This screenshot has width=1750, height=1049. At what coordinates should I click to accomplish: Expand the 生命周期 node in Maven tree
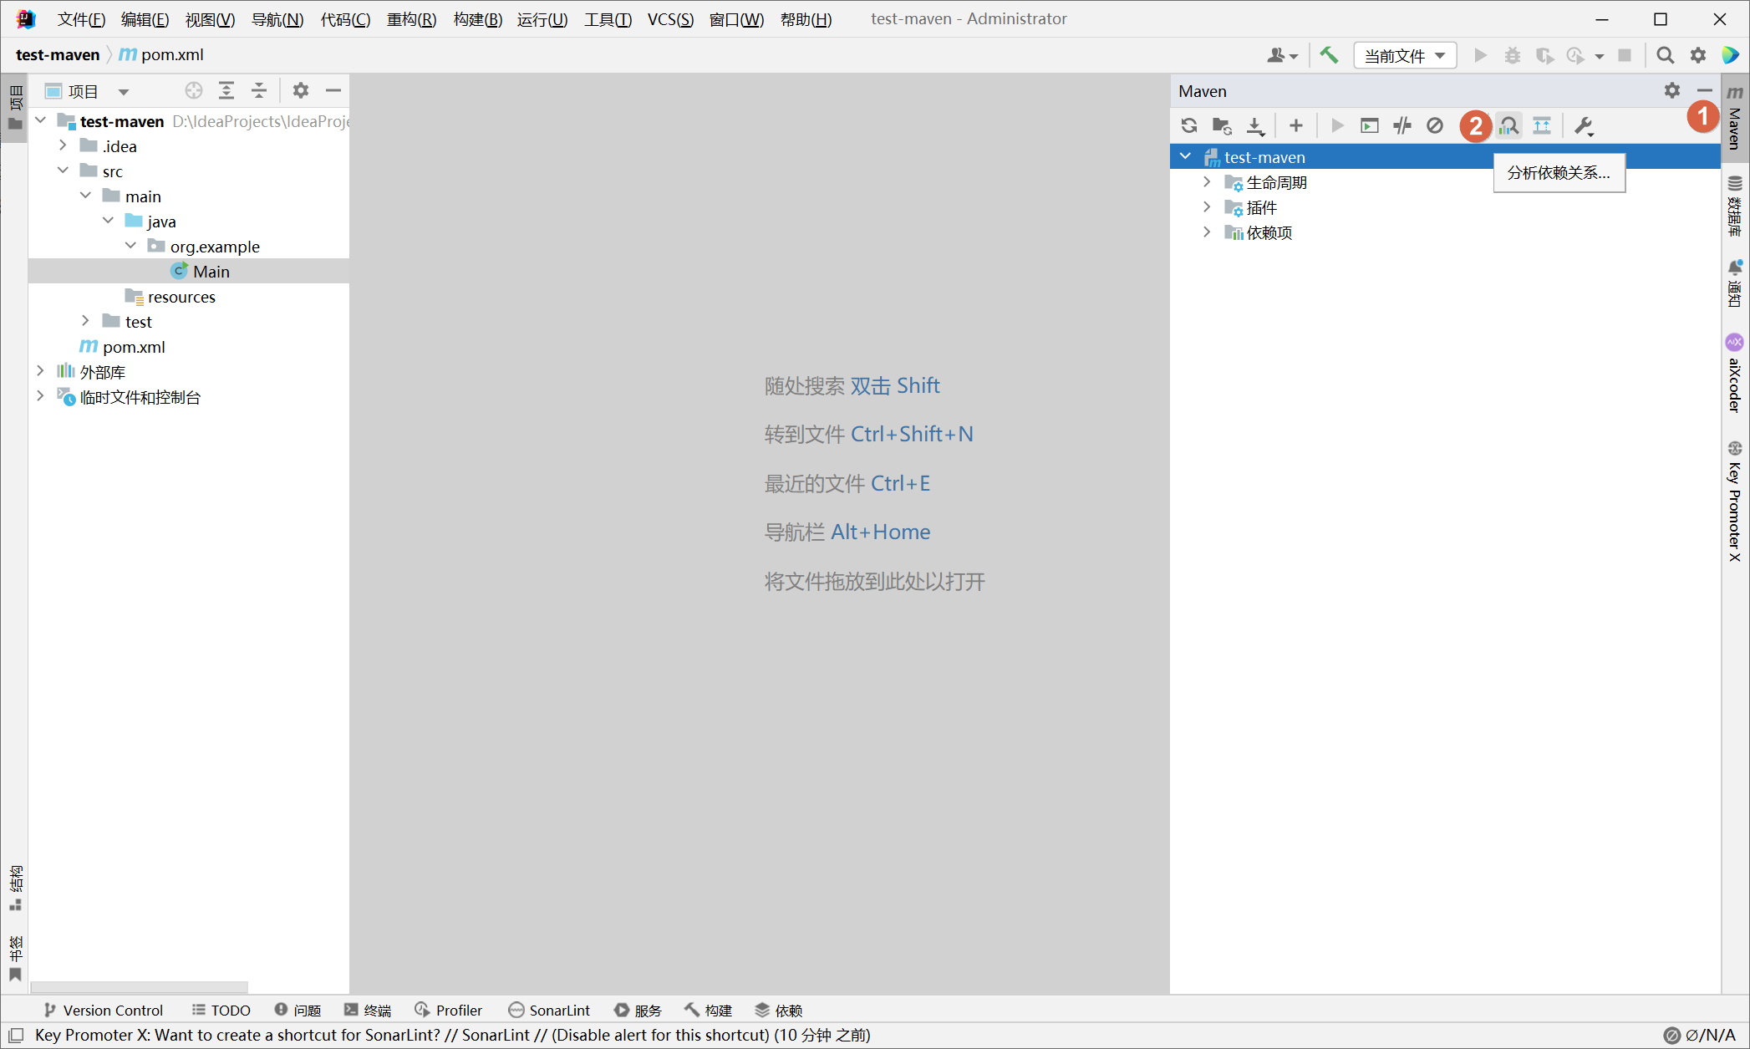(1207, 182)
